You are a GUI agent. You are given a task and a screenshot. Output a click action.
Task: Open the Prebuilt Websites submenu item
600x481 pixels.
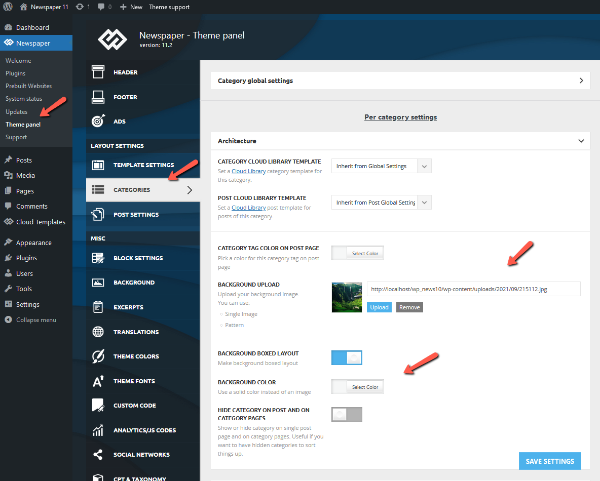click(29, 86)
